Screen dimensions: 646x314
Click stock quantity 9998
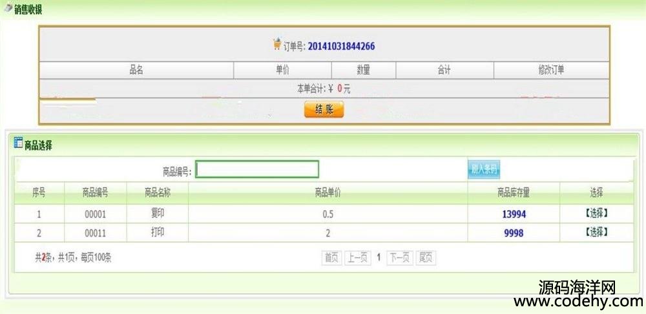[x=514, y=233]
